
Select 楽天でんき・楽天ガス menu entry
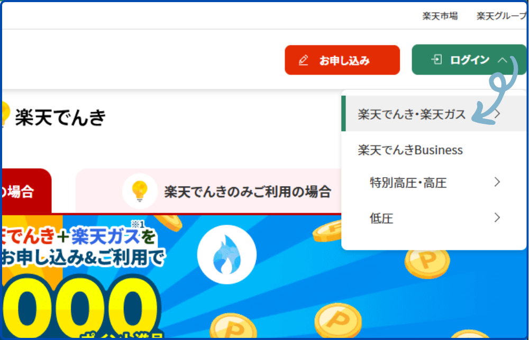434,114
